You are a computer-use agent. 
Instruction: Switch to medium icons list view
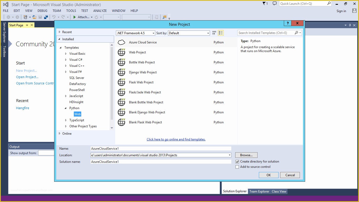pos(221,33)
